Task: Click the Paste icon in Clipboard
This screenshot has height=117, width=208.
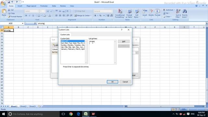Action: click(4, 11)
